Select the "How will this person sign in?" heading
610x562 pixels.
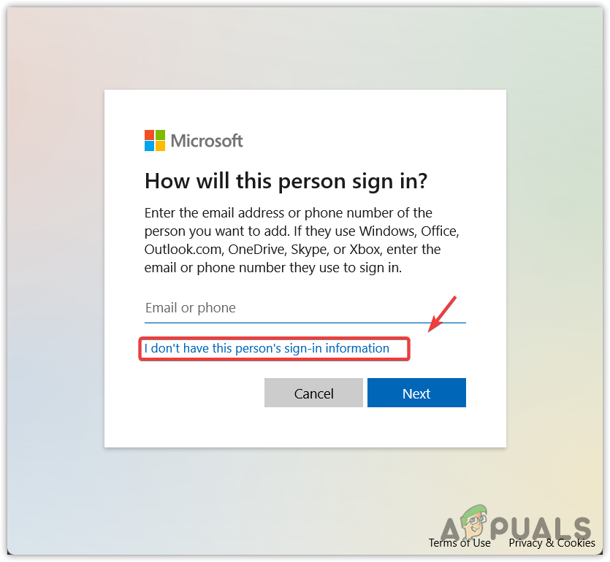[x=286, y=181]
